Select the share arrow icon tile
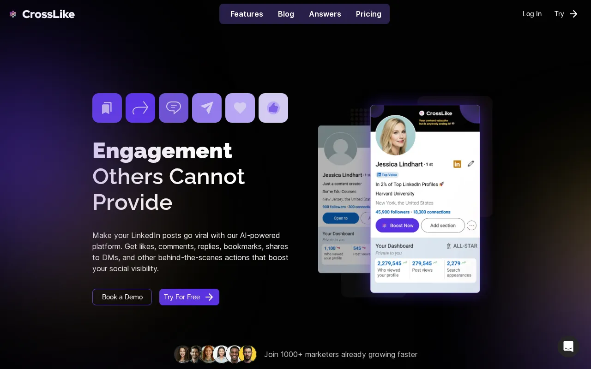 [140, 108]
